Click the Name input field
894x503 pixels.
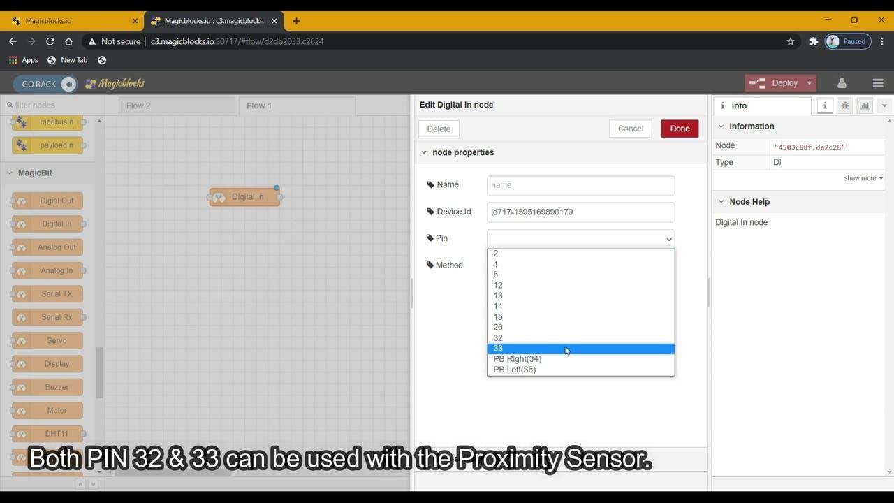(580, 184)
